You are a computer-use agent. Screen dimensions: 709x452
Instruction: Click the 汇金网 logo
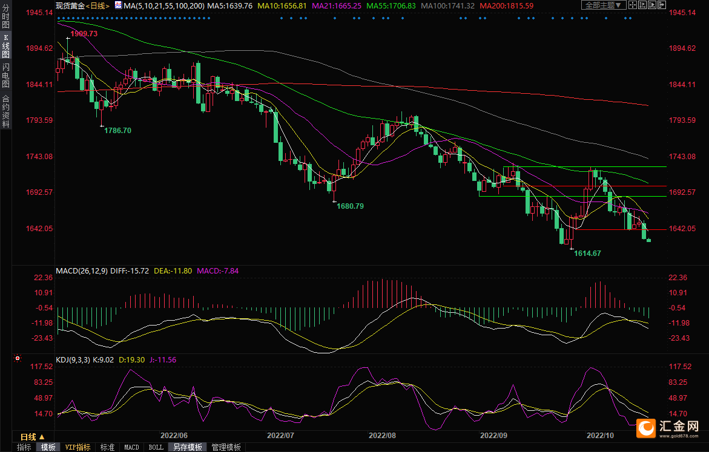pos(668,427)
